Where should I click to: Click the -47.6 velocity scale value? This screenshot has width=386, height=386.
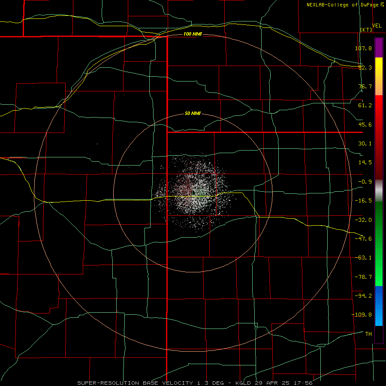click(x=363, y=239)
